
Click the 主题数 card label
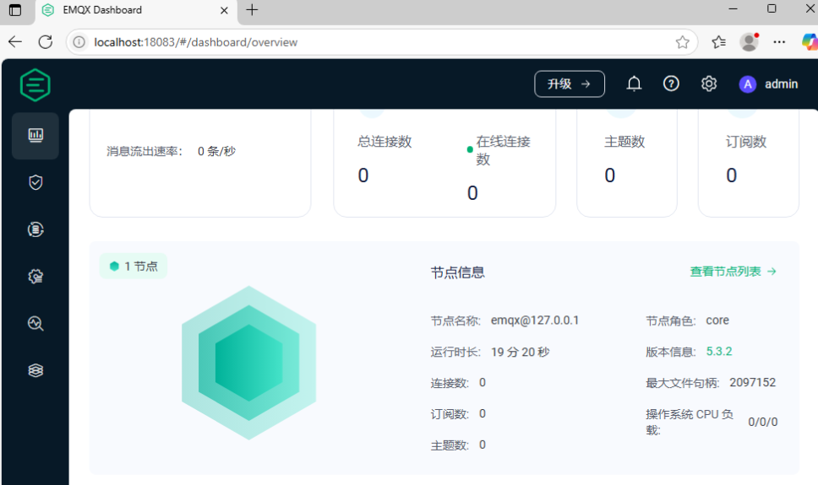coord(624,142)
